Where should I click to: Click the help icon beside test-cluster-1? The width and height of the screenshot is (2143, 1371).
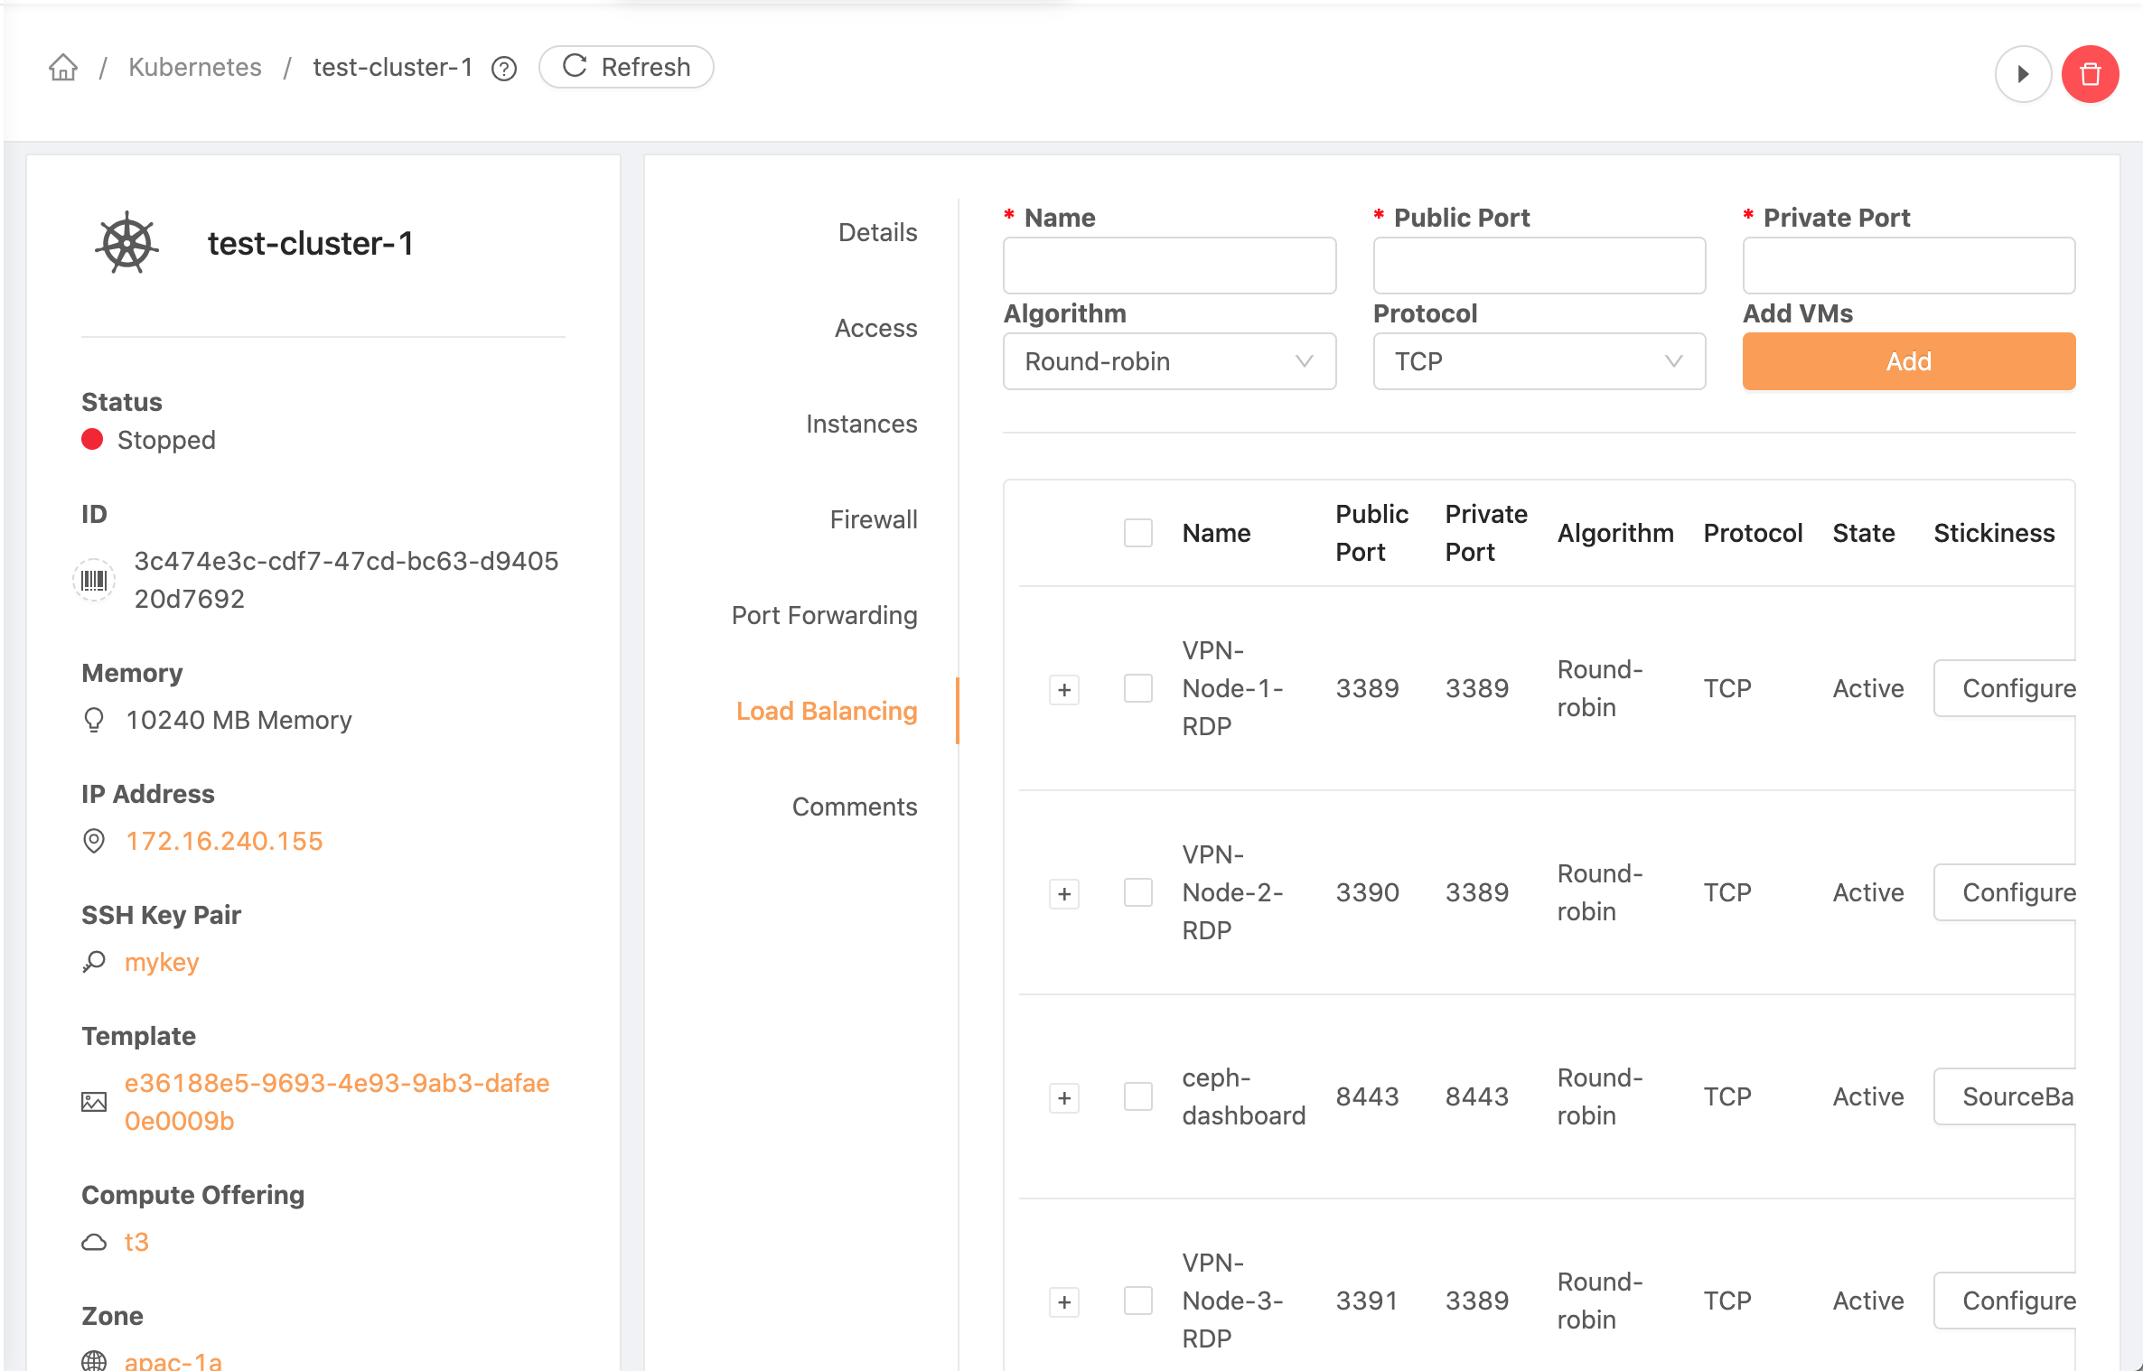click(x=504, y=69)
